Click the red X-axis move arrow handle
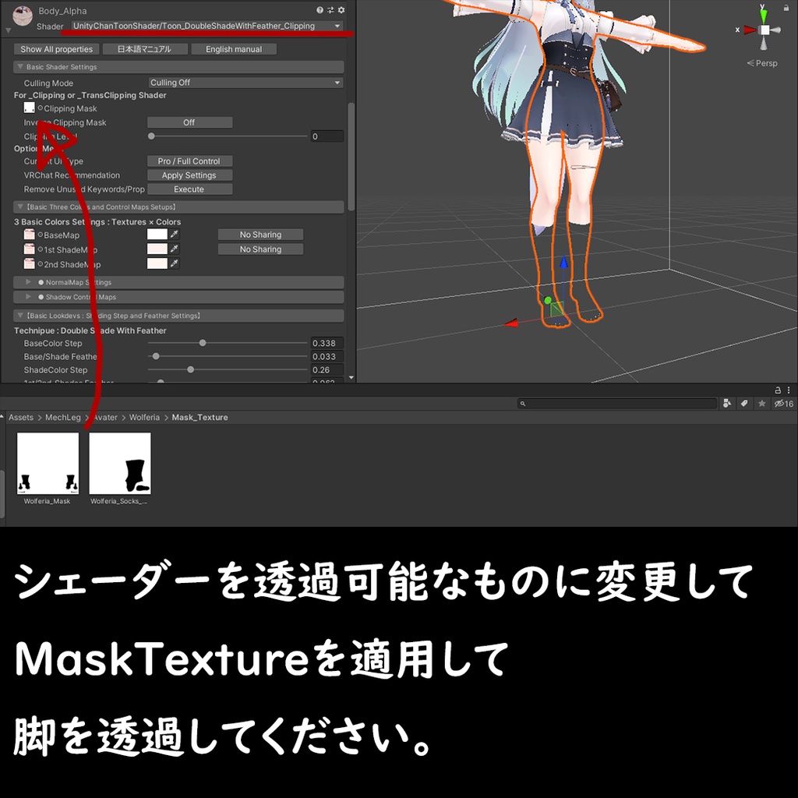Screen dimensions: 798x798 [x=511, y=323]
